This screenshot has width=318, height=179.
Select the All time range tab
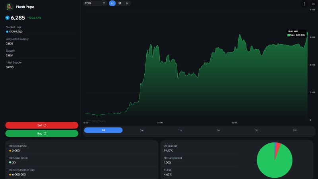[x=103, y=130]
